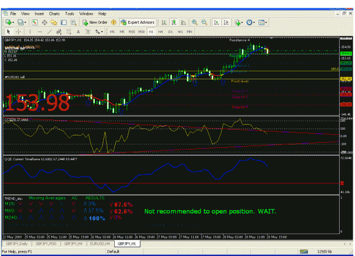The width and height of the screenshot is (355, 256).
Task: Click the connection status bars icon
Action: tap(304, 251)
